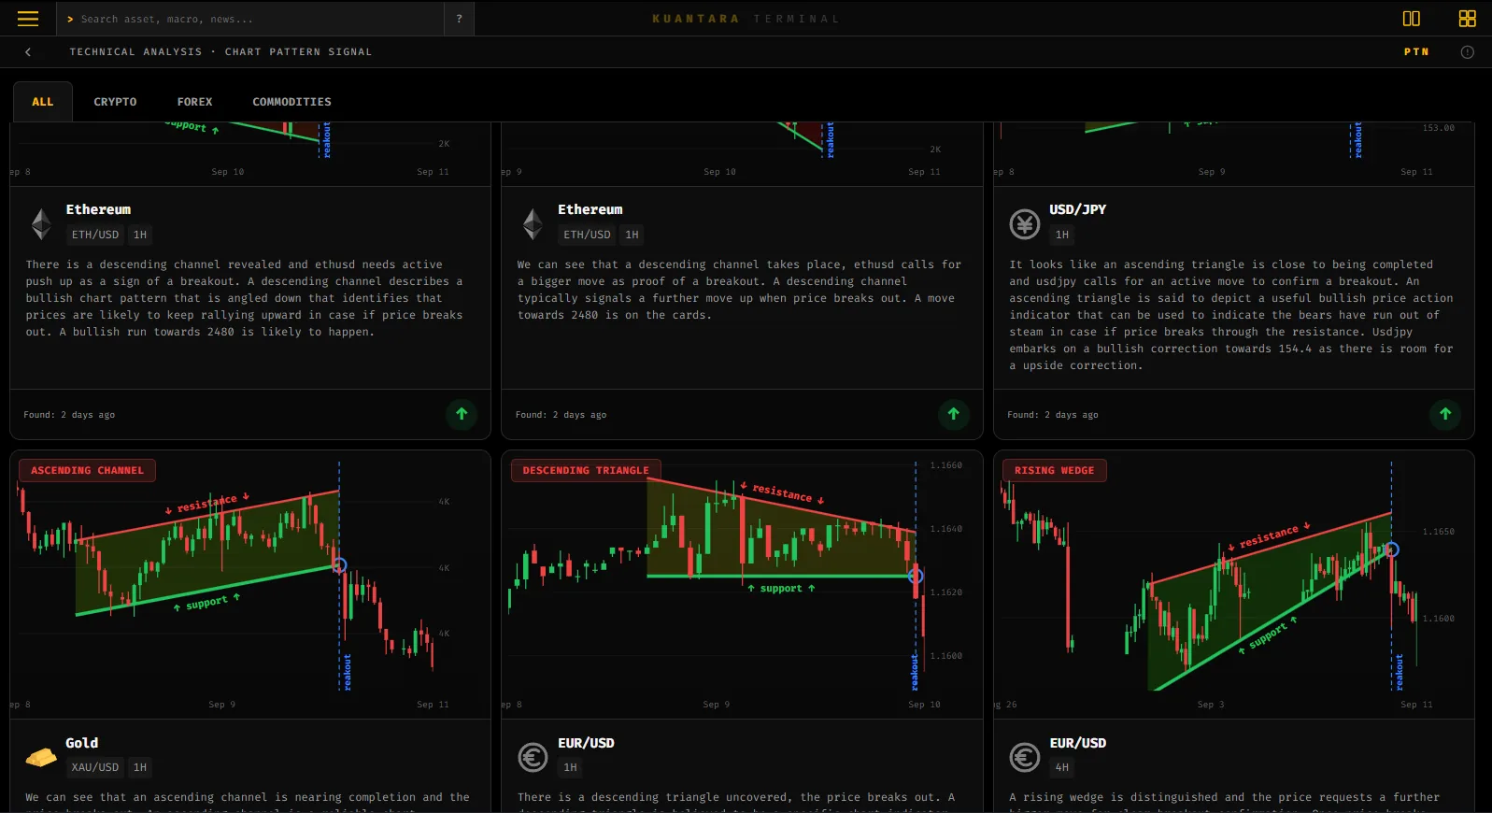Select the CRYPTO tab
Viewport: 1492px width, 813px height.
click(115, 102)
